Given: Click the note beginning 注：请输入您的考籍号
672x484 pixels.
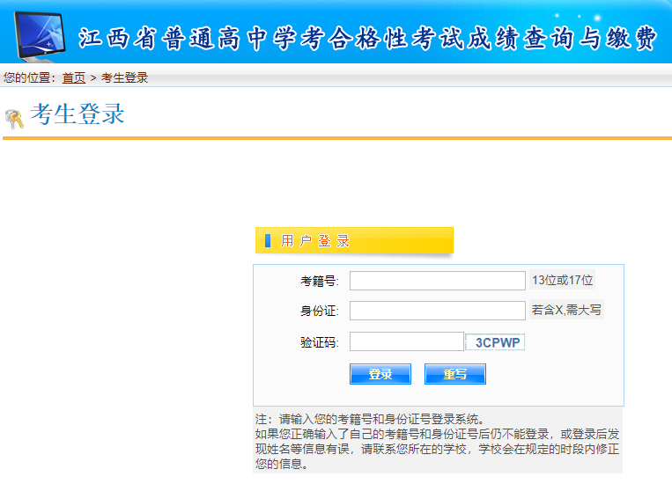Looking at the screenshot, I should coord(437,441).
